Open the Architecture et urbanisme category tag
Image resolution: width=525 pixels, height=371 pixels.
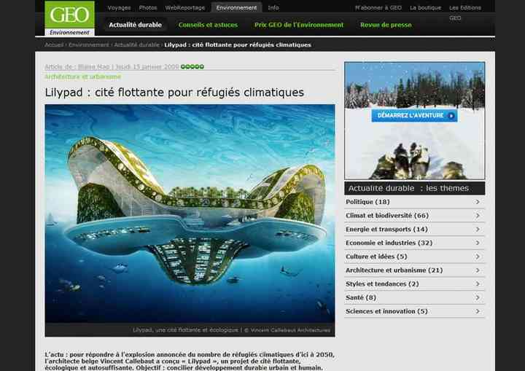click(x=82, y=77)
